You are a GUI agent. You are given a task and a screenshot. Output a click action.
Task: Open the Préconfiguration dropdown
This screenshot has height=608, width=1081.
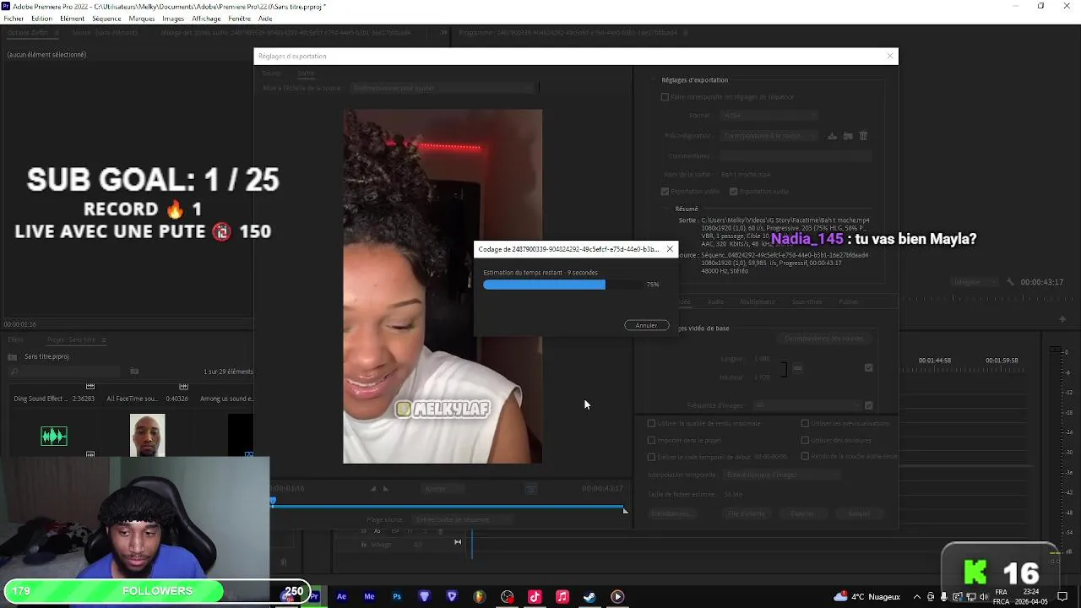point(769,136)
